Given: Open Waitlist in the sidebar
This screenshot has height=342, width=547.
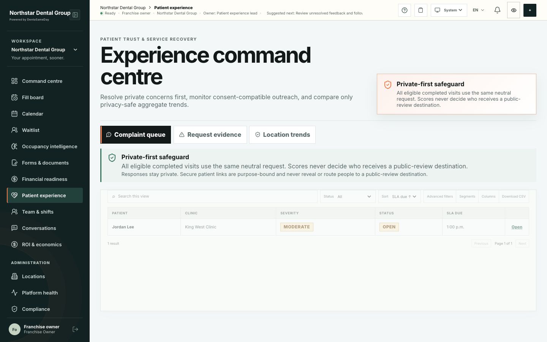Looking at the screenshot, I should click(45, 130).
